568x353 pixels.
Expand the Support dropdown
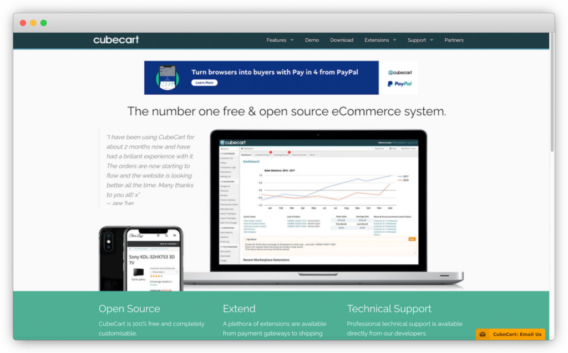click(x=419, y=40)
